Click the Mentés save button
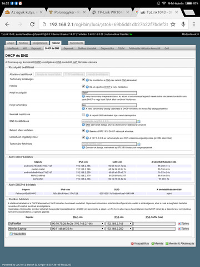The image size is (200, 267). 157,244
